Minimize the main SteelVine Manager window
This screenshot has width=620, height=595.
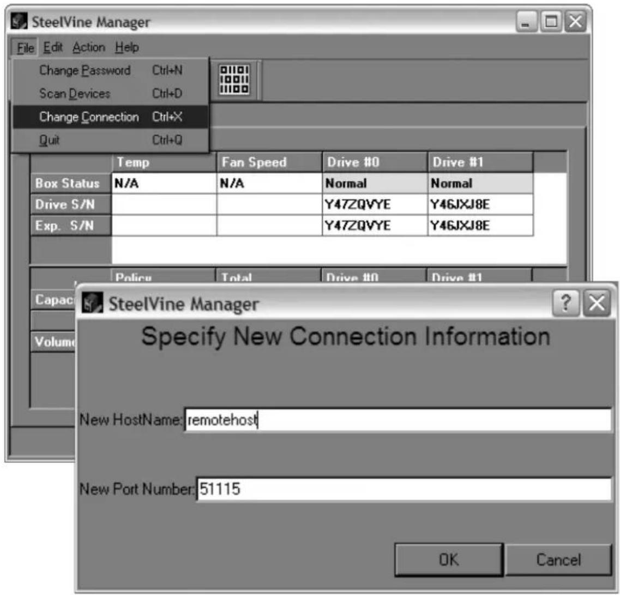click(526, 21)
